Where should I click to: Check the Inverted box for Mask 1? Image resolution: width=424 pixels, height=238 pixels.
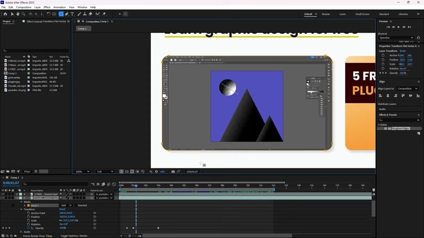(75, 205)
